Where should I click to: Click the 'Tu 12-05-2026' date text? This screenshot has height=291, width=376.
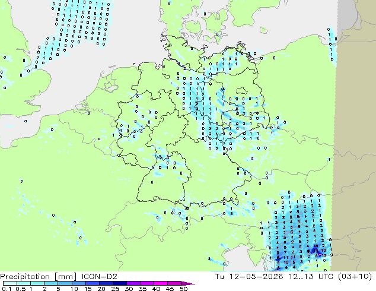click(x=249, y=276)
